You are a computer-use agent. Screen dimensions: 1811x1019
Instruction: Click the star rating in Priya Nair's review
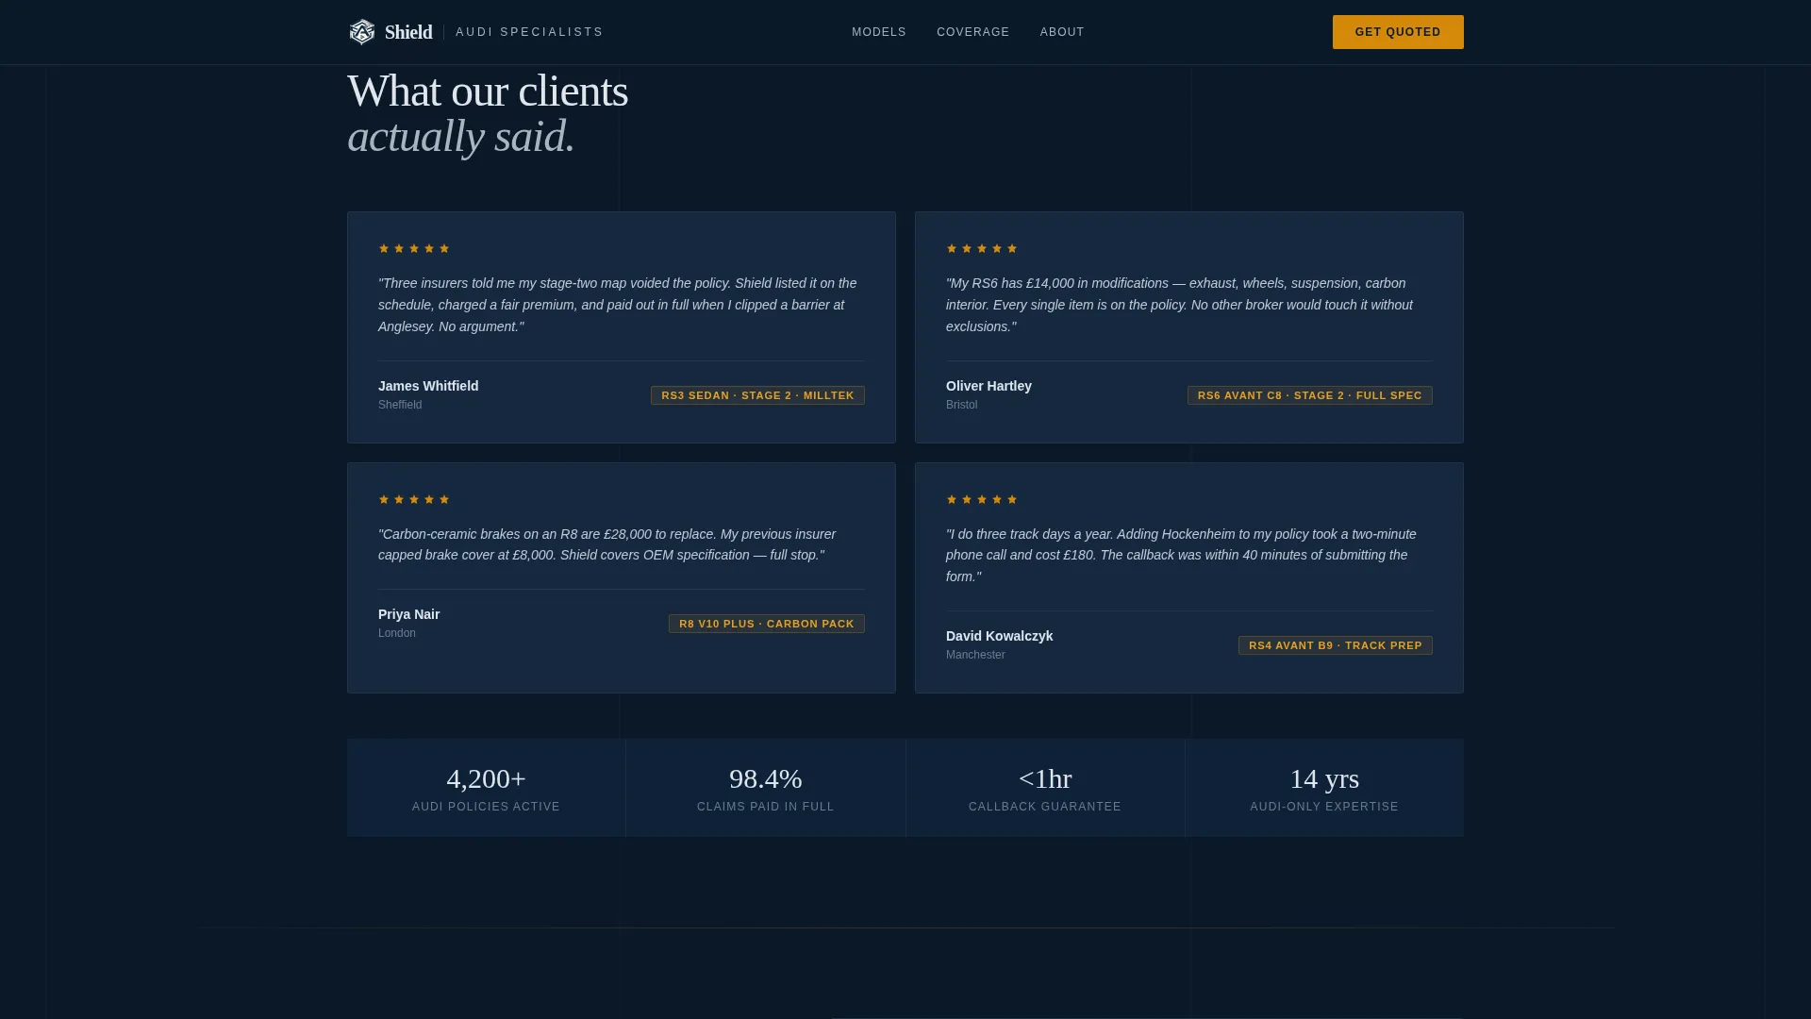tap(414, 500)
